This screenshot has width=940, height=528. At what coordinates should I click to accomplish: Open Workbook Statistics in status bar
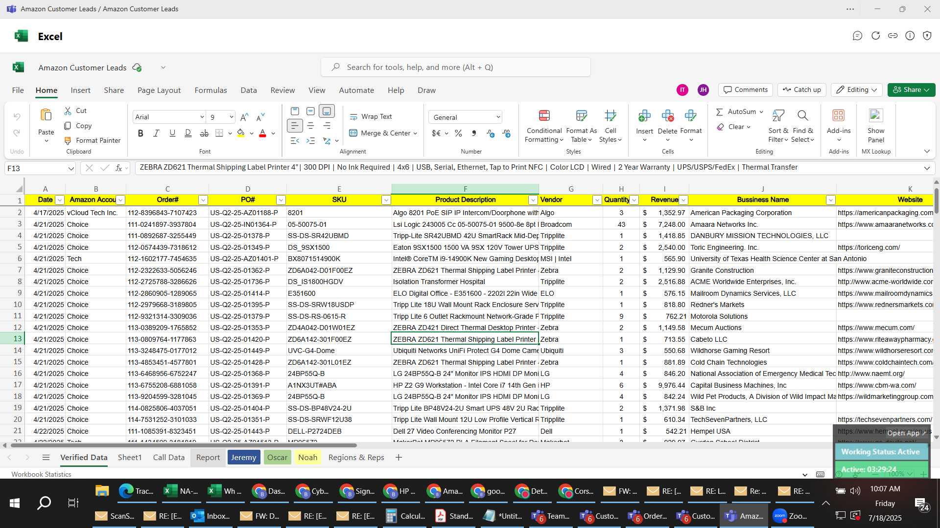tap(41, 474)
